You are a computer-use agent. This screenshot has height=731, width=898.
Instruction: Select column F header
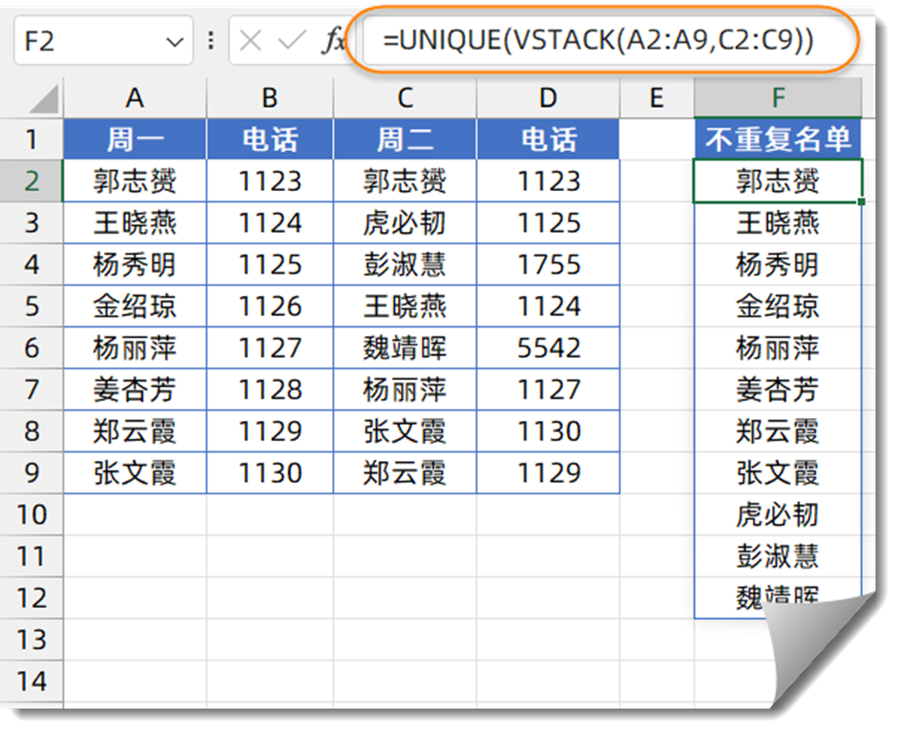[778, 97]
